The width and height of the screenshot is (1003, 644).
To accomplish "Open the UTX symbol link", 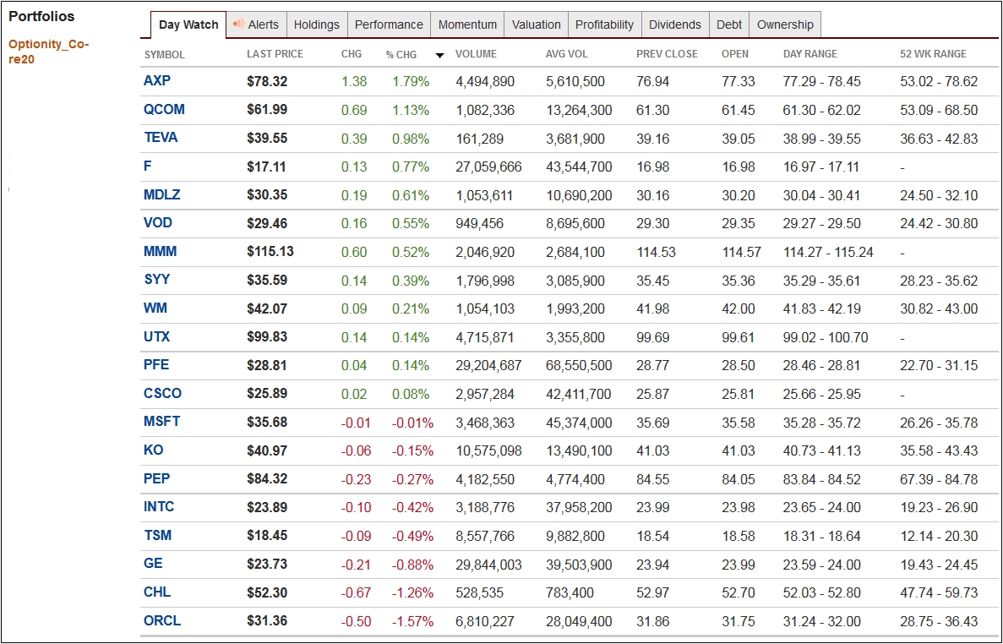I will pyautogui.click(x=156, y=336).
